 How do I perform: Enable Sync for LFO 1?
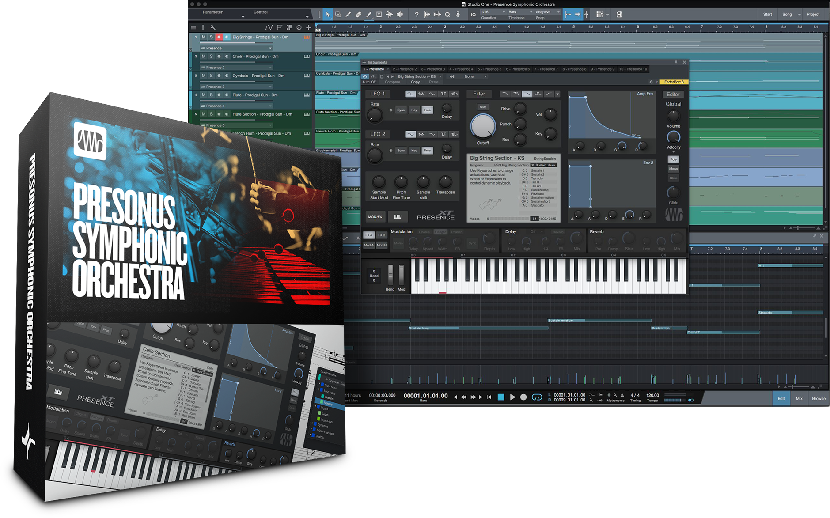click(x=401, y=110)
